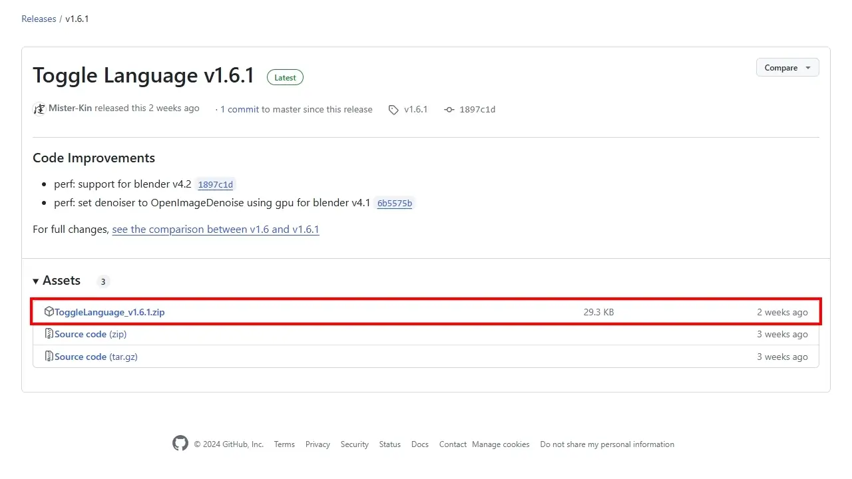The width and height of the screenshot is (852, 479).
Task: Click the Latest badge
Action: point(285,77)
